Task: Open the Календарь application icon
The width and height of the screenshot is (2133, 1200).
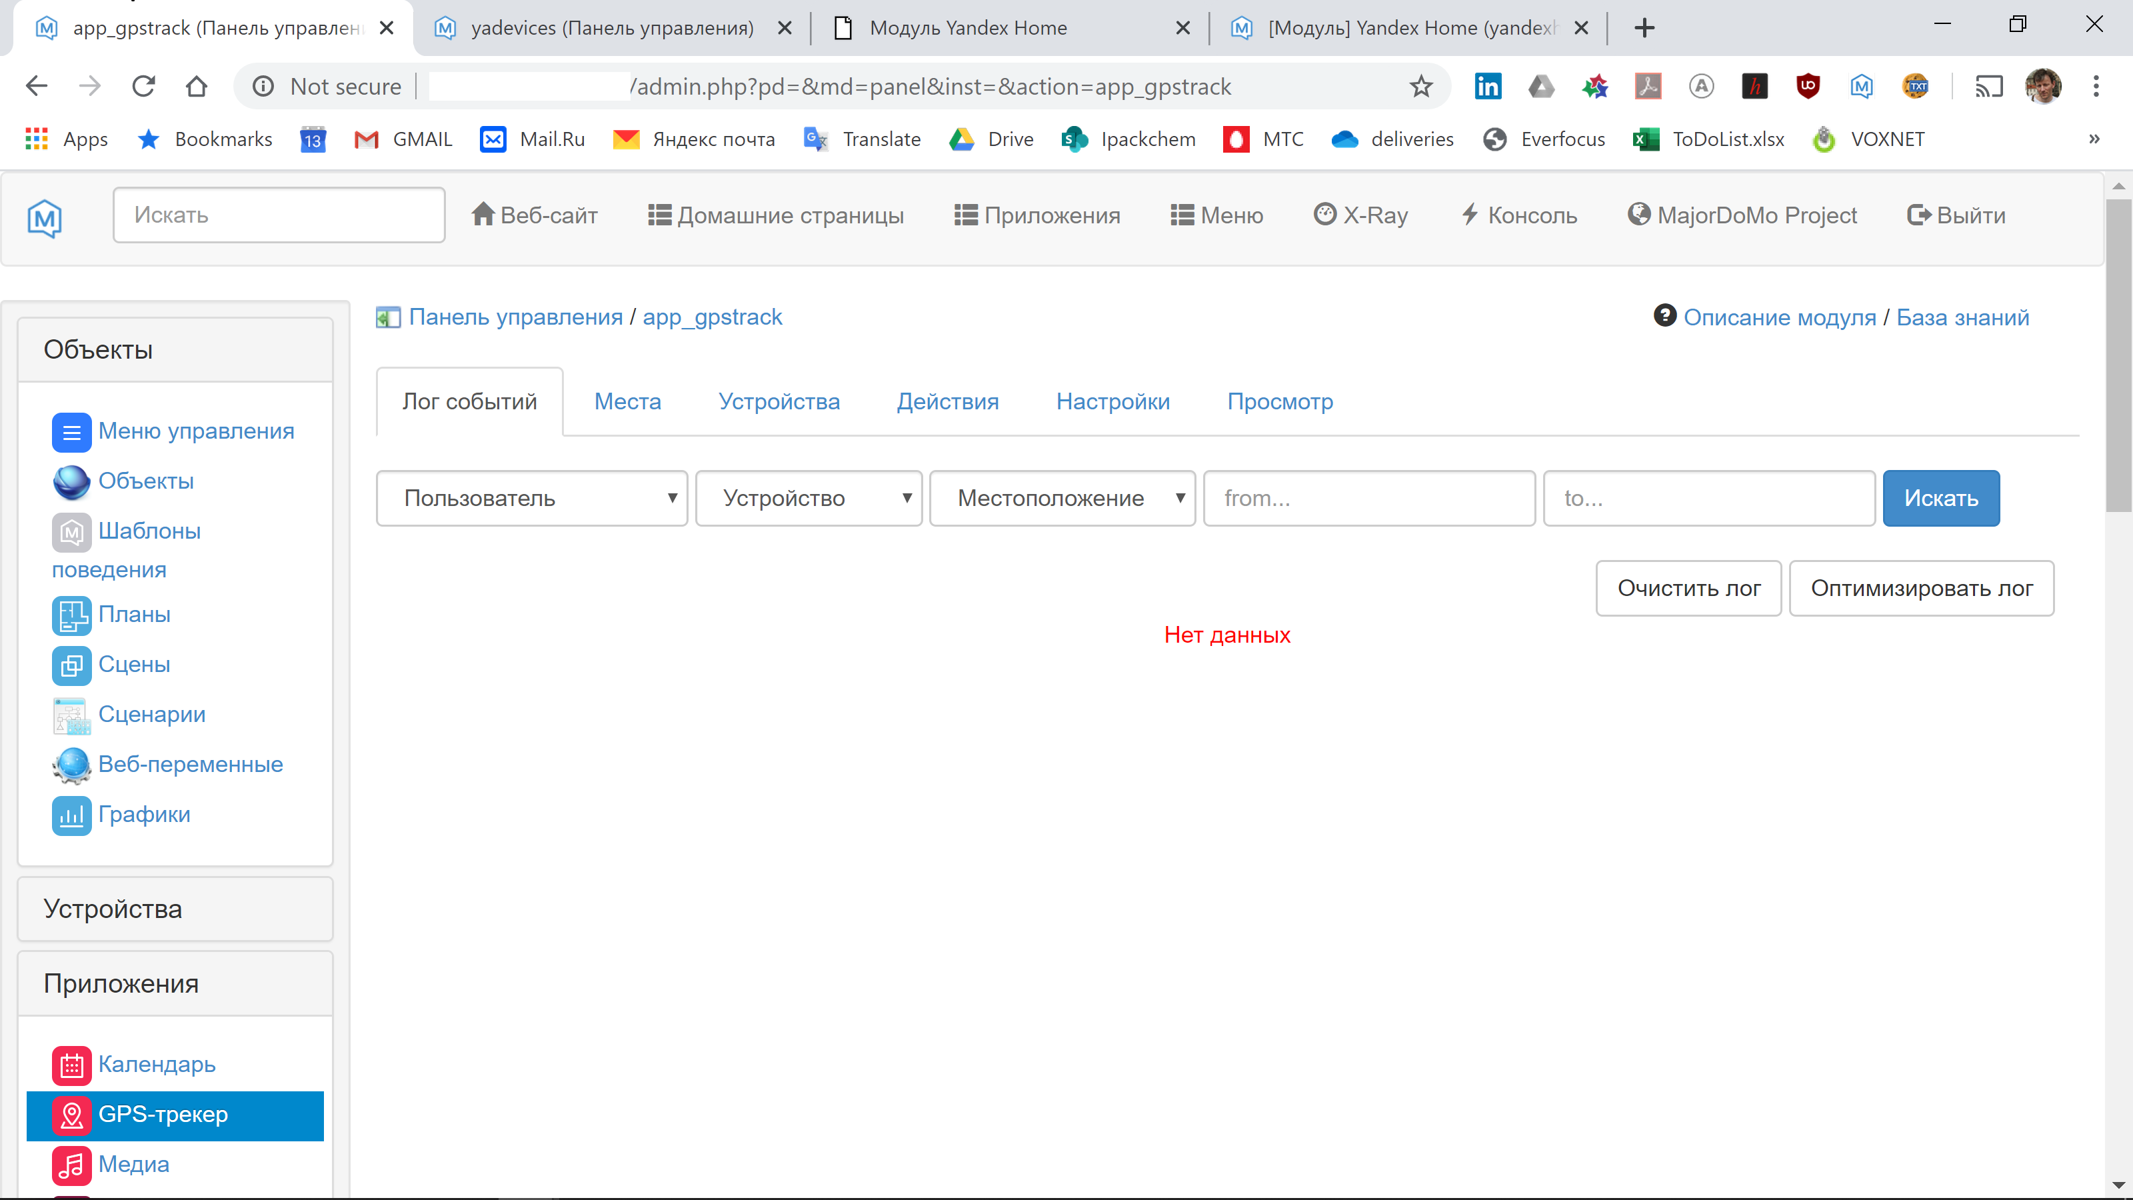Action: (x=72, y=1065)
